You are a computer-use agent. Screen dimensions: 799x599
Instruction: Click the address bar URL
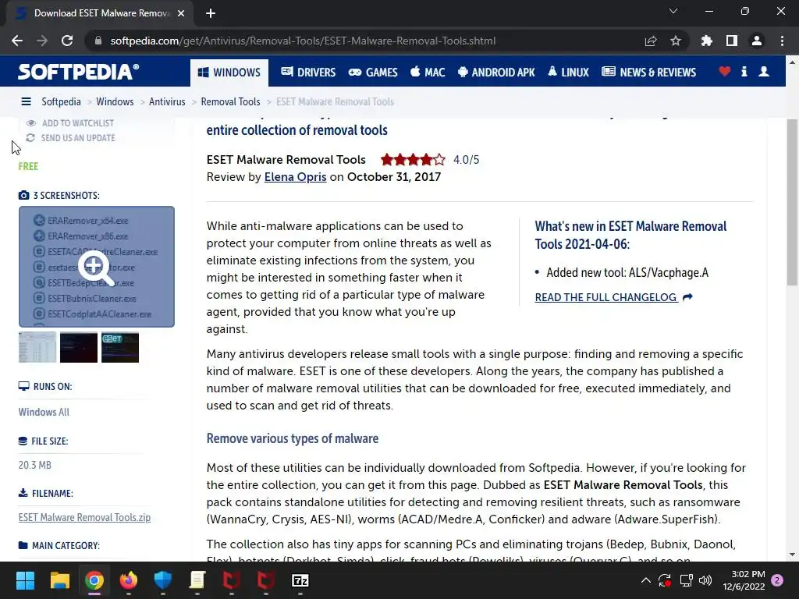[303, 41]
